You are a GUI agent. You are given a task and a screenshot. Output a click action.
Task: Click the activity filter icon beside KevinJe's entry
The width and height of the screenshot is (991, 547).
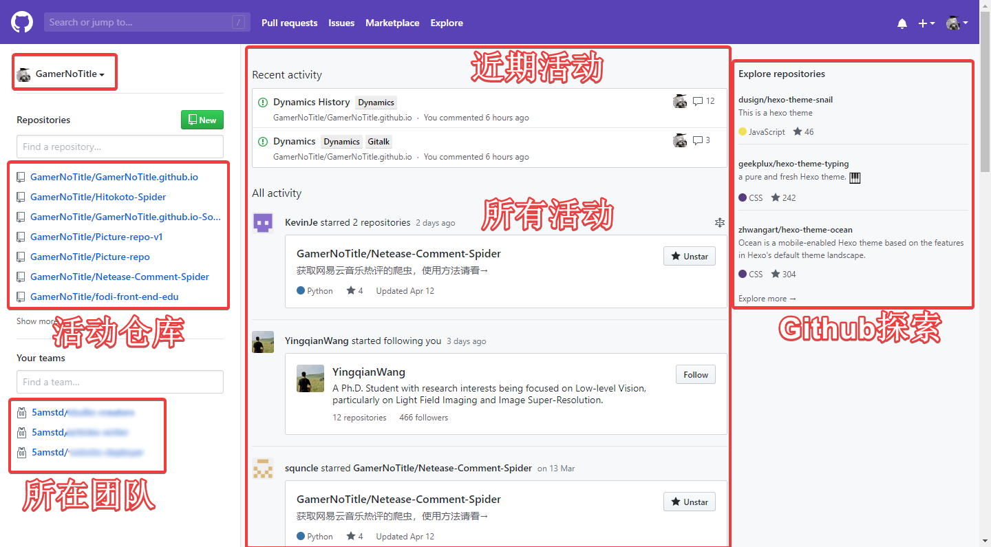click(x=720, y=222)
